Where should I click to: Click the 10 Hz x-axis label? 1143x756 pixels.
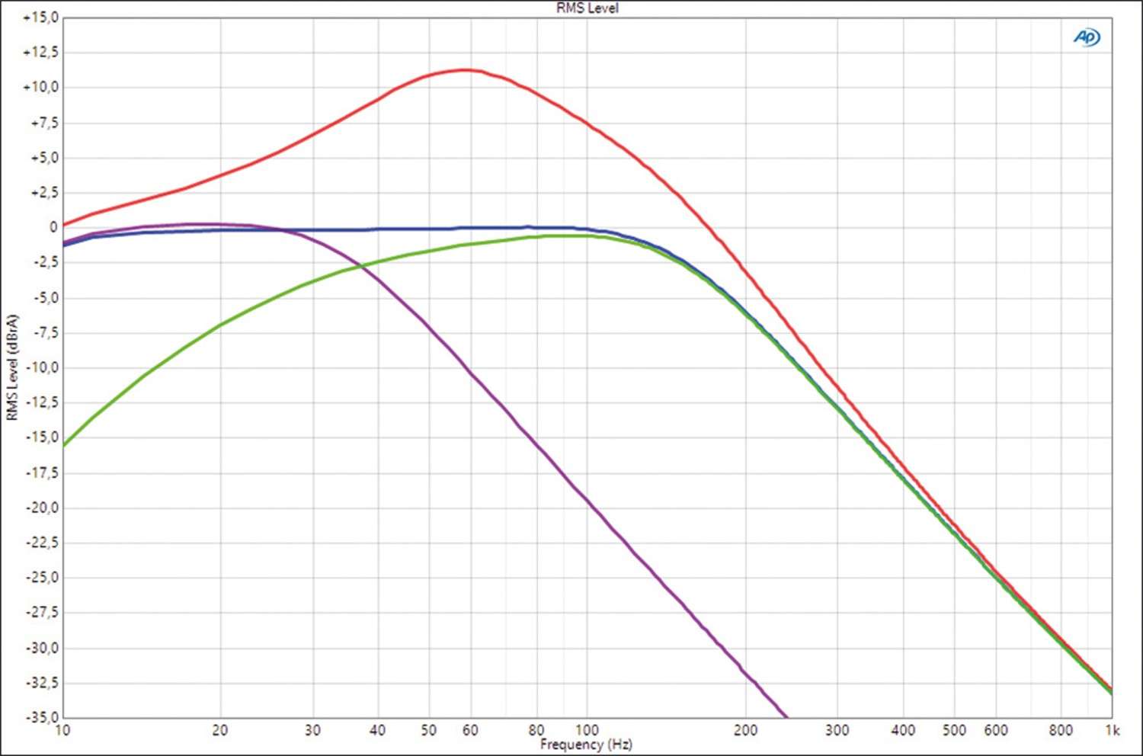pyautogui.click(x=62, y=730)
